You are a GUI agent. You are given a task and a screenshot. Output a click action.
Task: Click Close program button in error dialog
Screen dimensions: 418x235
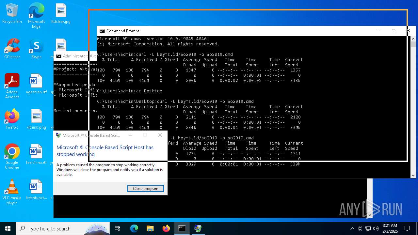pyautogui.click(x=146, y=189)
